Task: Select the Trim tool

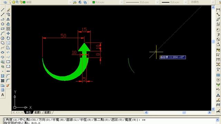Action: [8, 52]
